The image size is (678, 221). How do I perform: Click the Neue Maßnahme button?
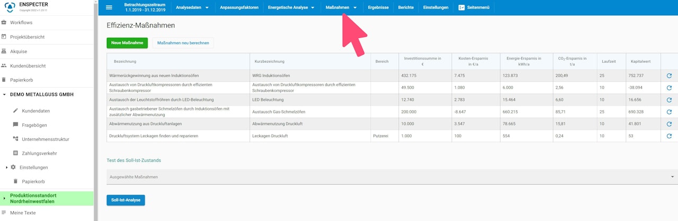click(127, 43)
